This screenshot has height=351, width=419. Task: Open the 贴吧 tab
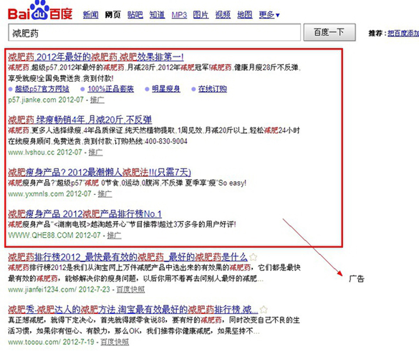[x=135, y=15]
